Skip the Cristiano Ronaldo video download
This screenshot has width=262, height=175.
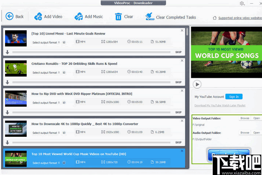point(178,82)
